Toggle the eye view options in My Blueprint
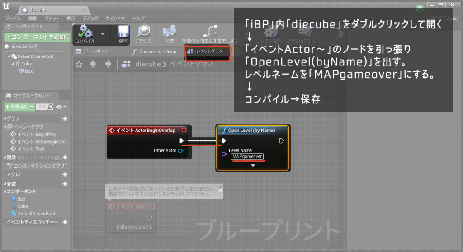This screenshot has width=463, height=252. [59, 107]
